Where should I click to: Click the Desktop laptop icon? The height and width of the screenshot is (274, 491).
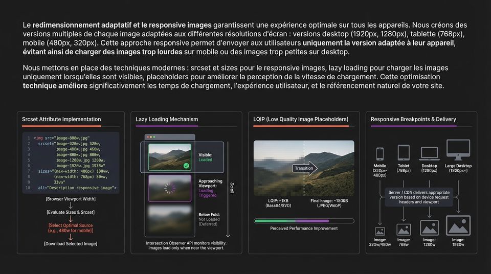coord(429,154)
